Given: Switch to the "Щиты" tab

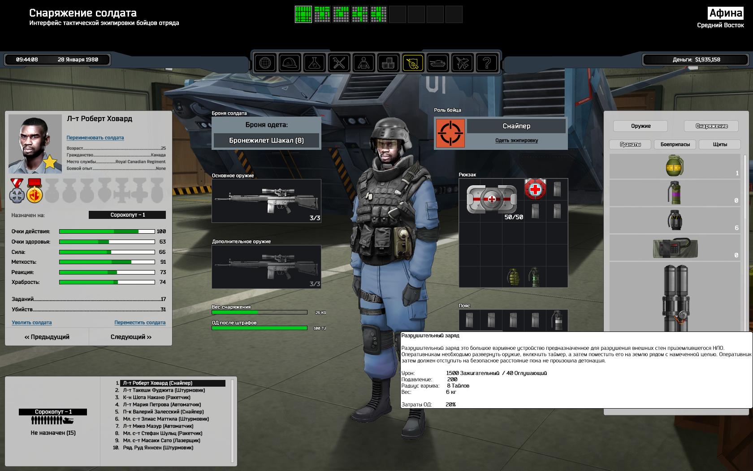Looking at the screenshot, I should (720, 144).
